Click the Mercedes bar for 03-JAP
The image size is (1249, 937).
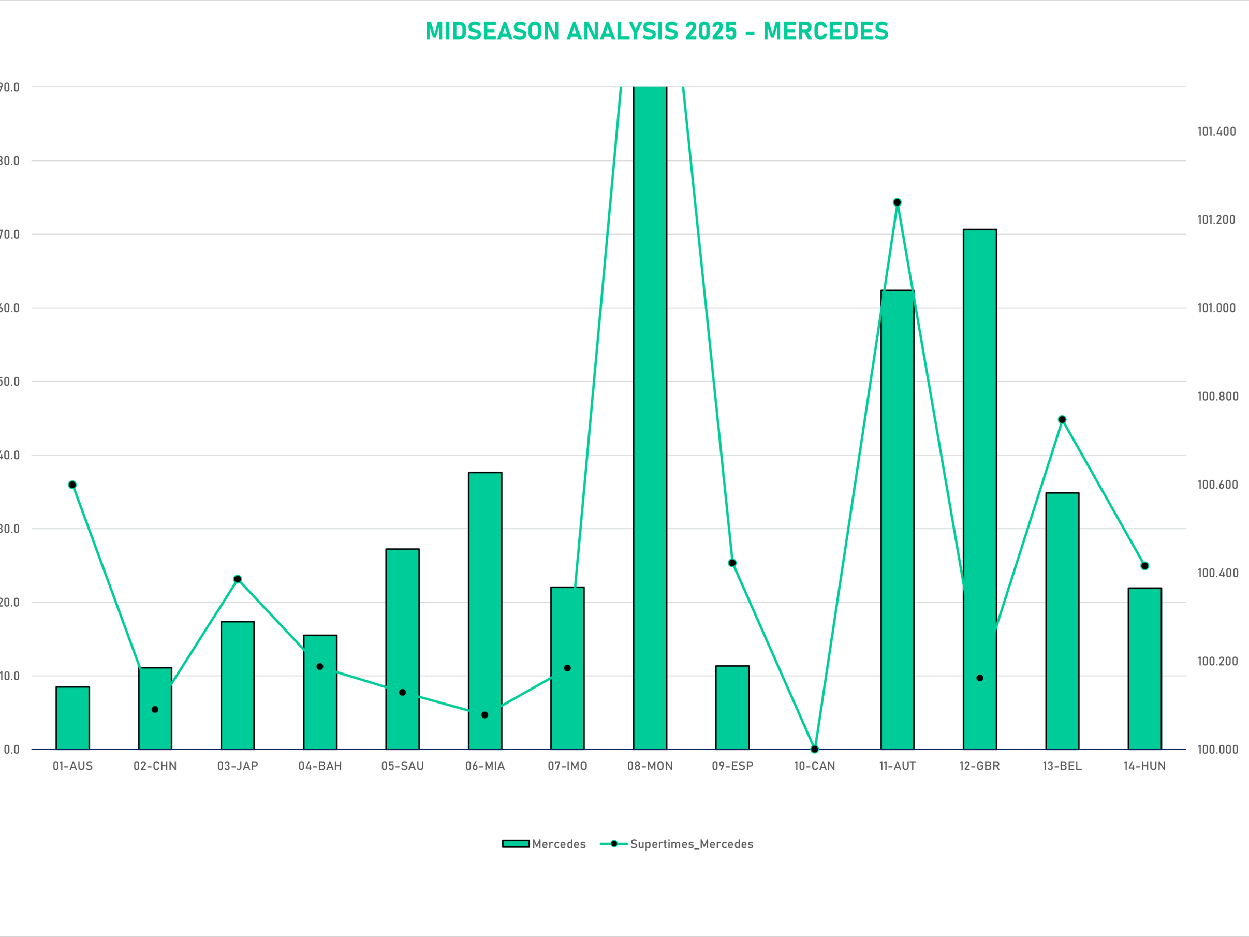click(x=238, y=685)
